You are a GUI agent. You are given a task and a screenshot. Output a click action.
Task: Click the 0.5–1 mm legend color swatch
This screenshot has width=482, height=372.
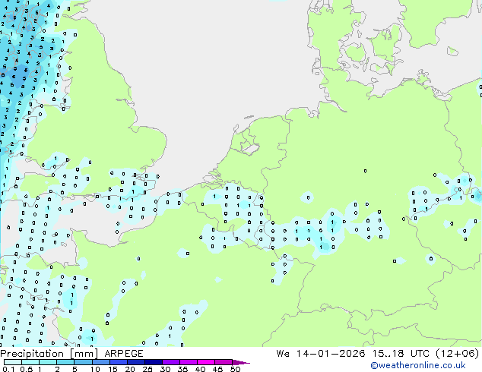[x=30, y=362]
